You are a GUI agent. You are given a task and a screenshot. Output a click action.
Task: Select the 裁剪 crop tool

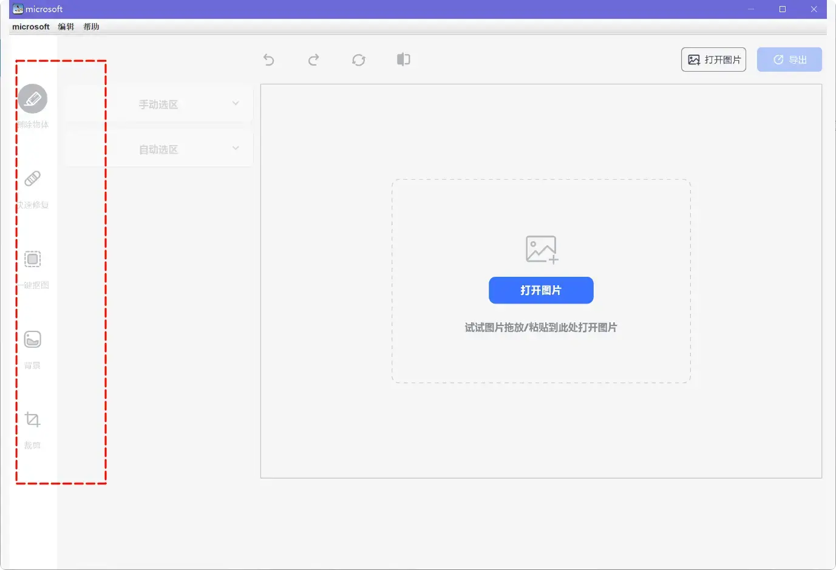pyautogui.click(x=33, y=419)
